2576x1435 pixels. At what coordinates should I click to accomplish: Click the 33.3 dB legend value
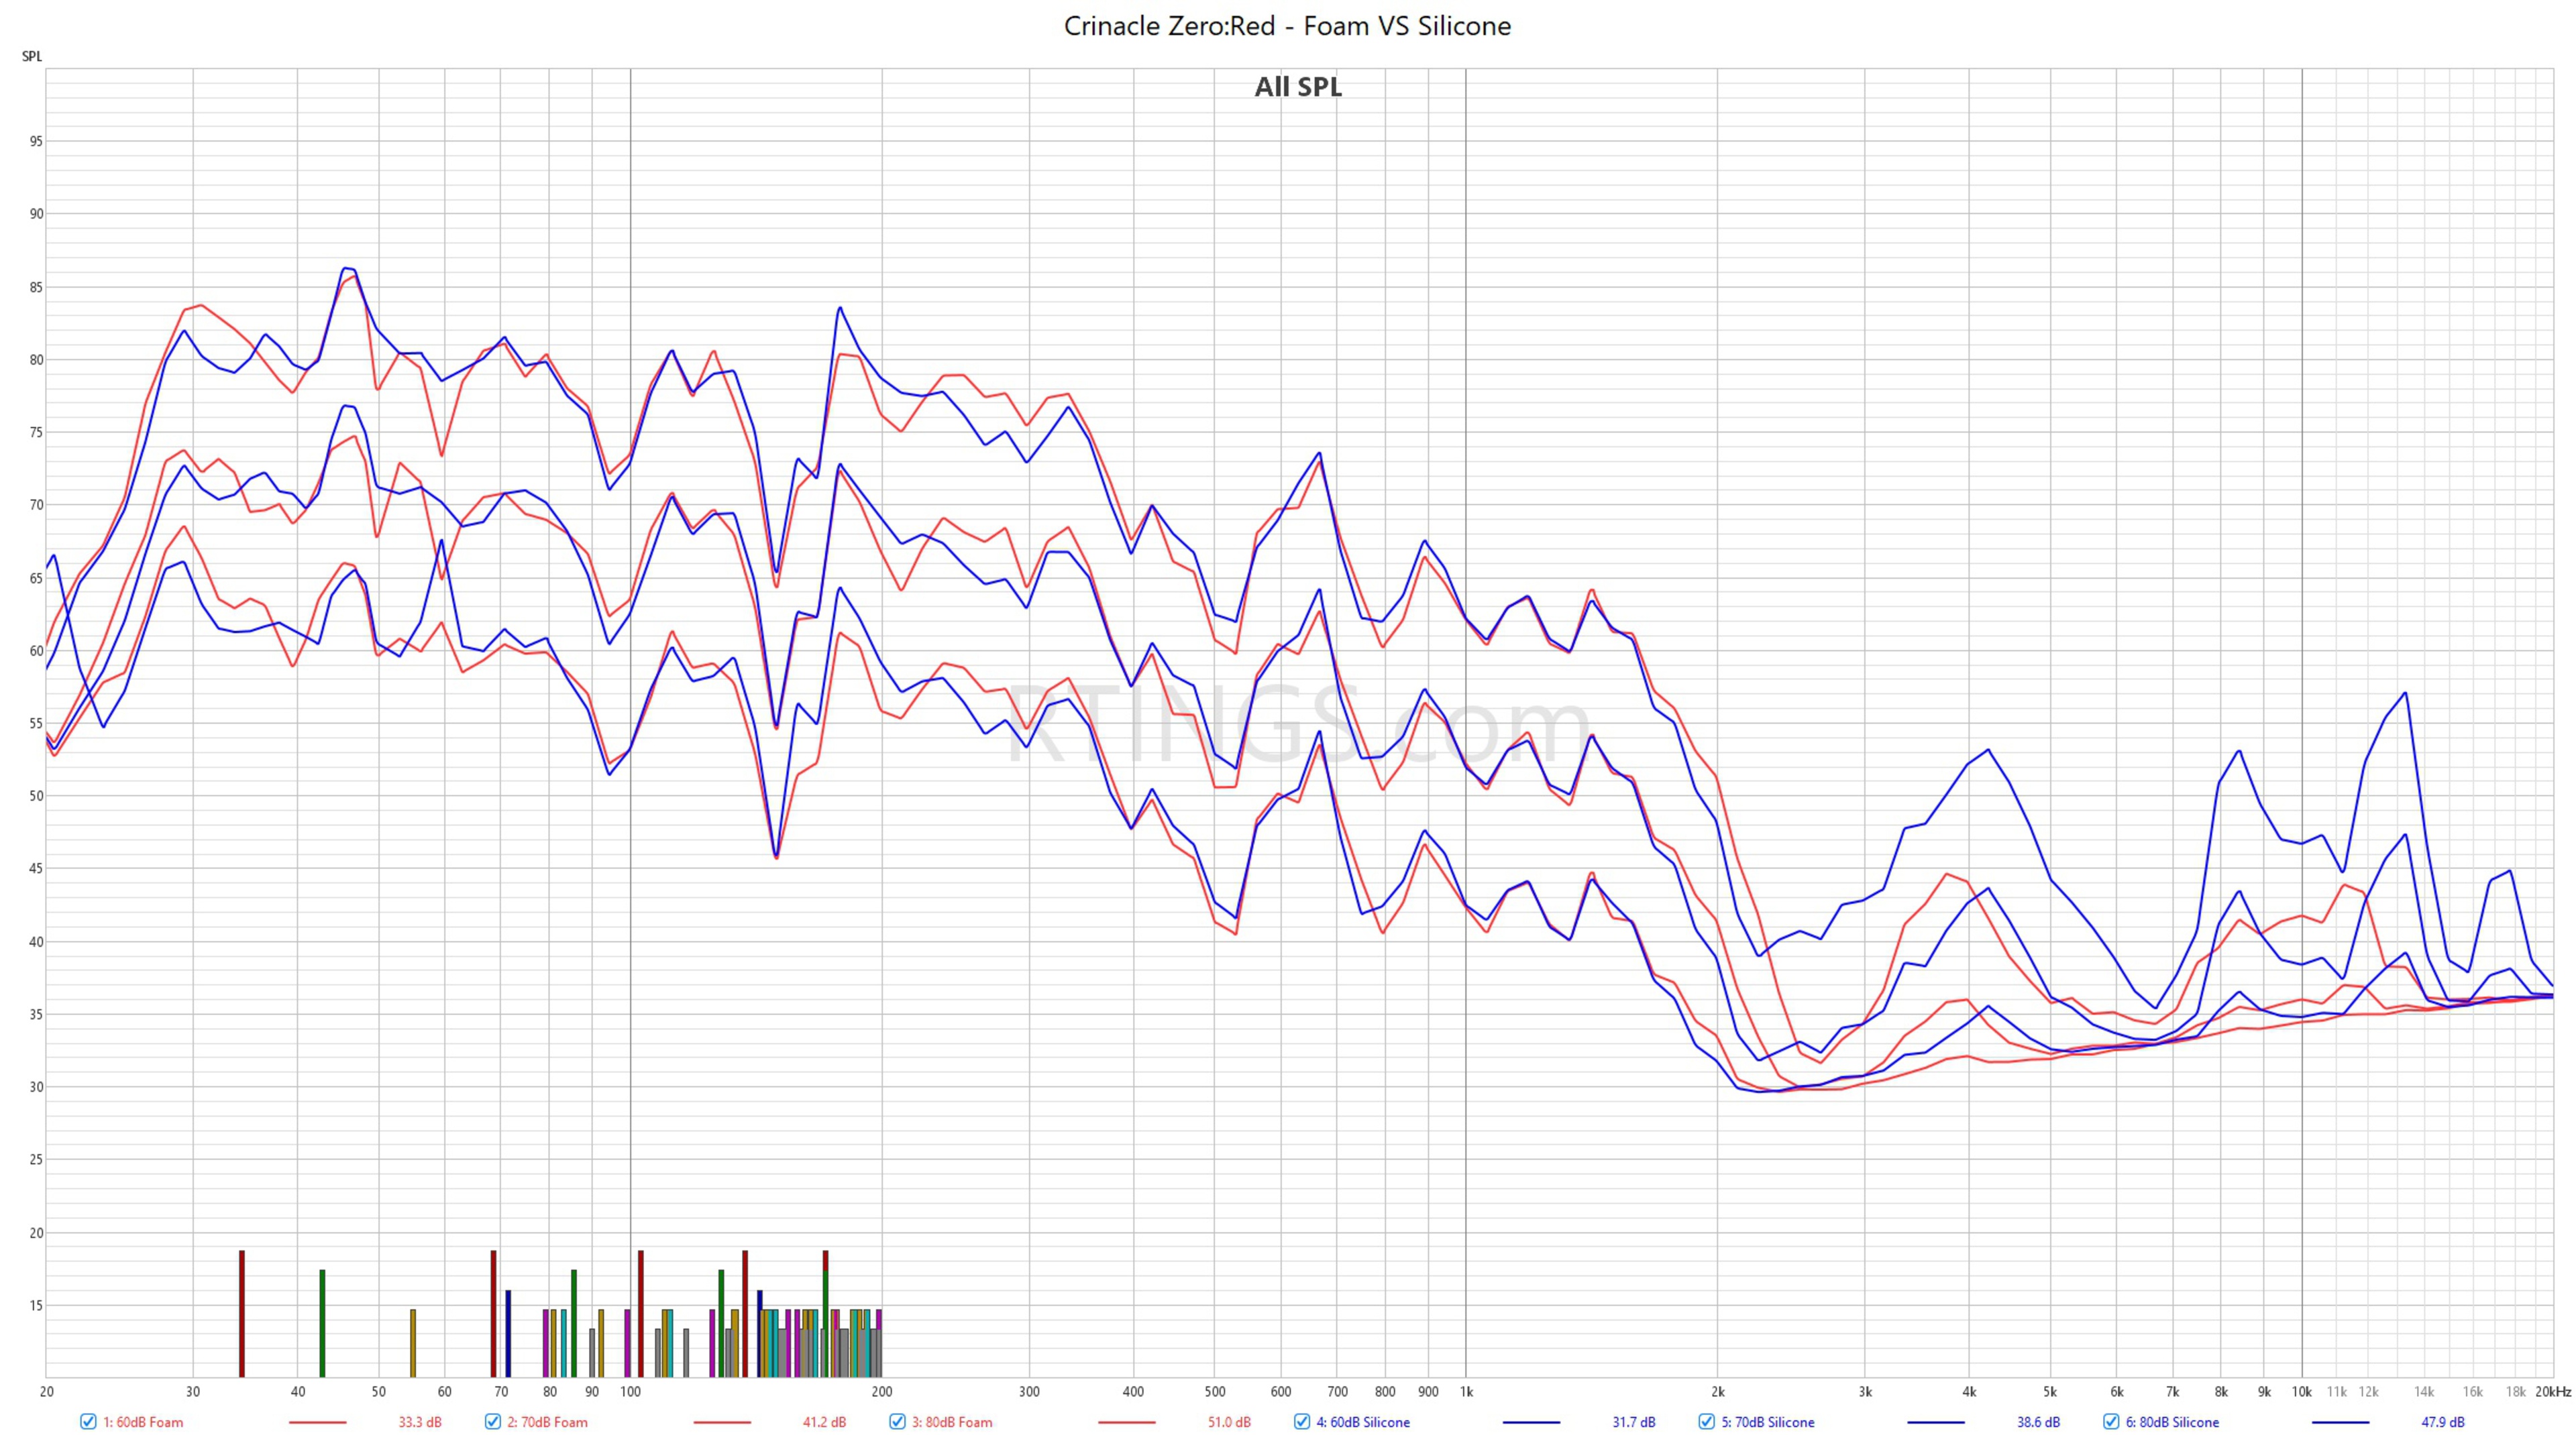tap(419, 1422)
